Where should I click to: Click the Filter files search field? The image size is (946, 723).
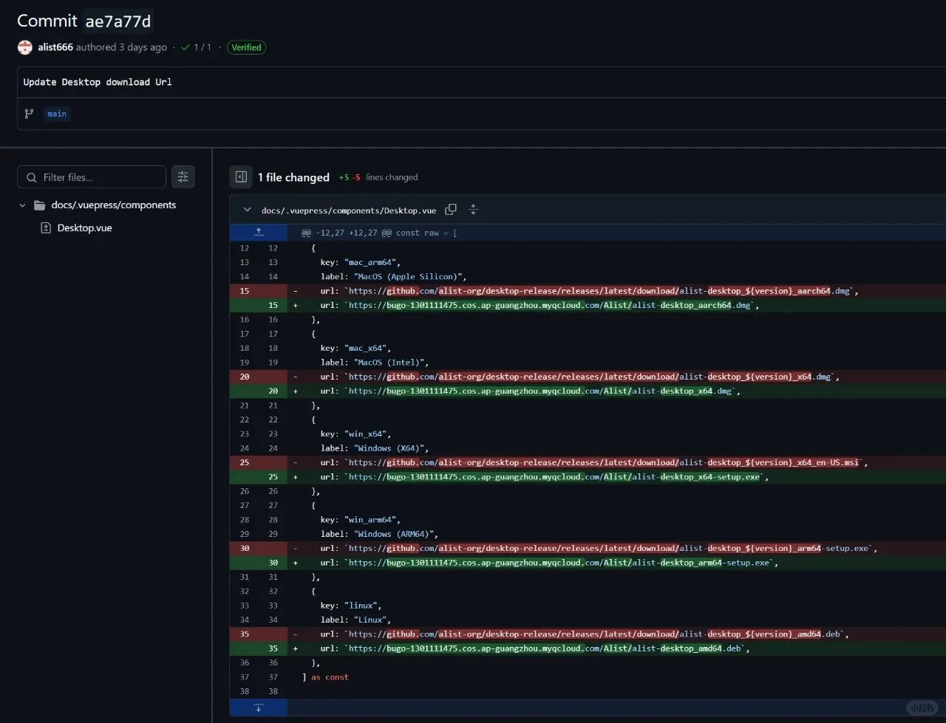coord(92,177)
